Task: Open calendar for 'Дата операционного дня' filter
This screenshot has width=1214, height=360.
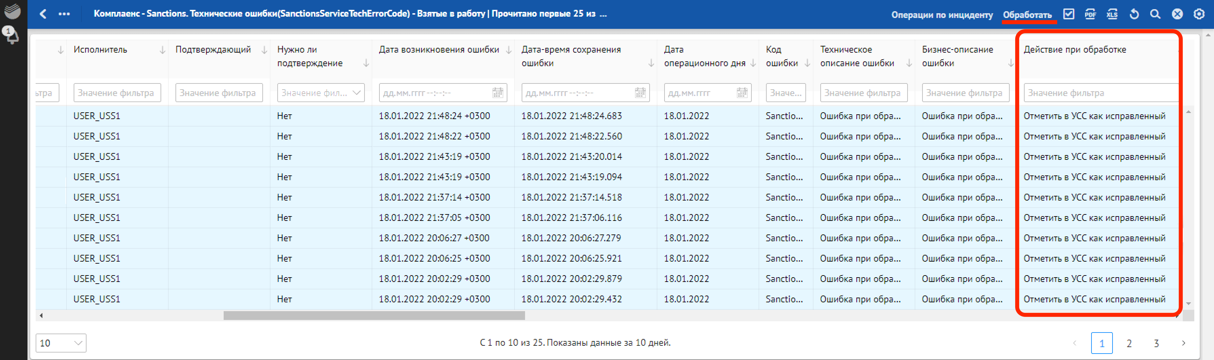Action: (x=742, y=93)
